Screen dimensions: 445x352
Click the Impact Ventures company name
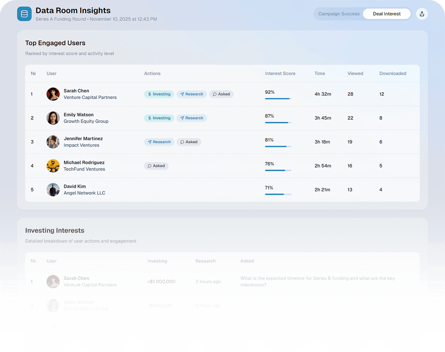click(82, 145)
